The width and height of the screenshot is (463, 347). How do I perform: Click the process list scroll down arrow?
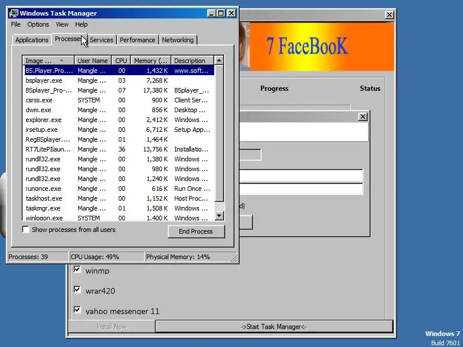tap(219, 216)
